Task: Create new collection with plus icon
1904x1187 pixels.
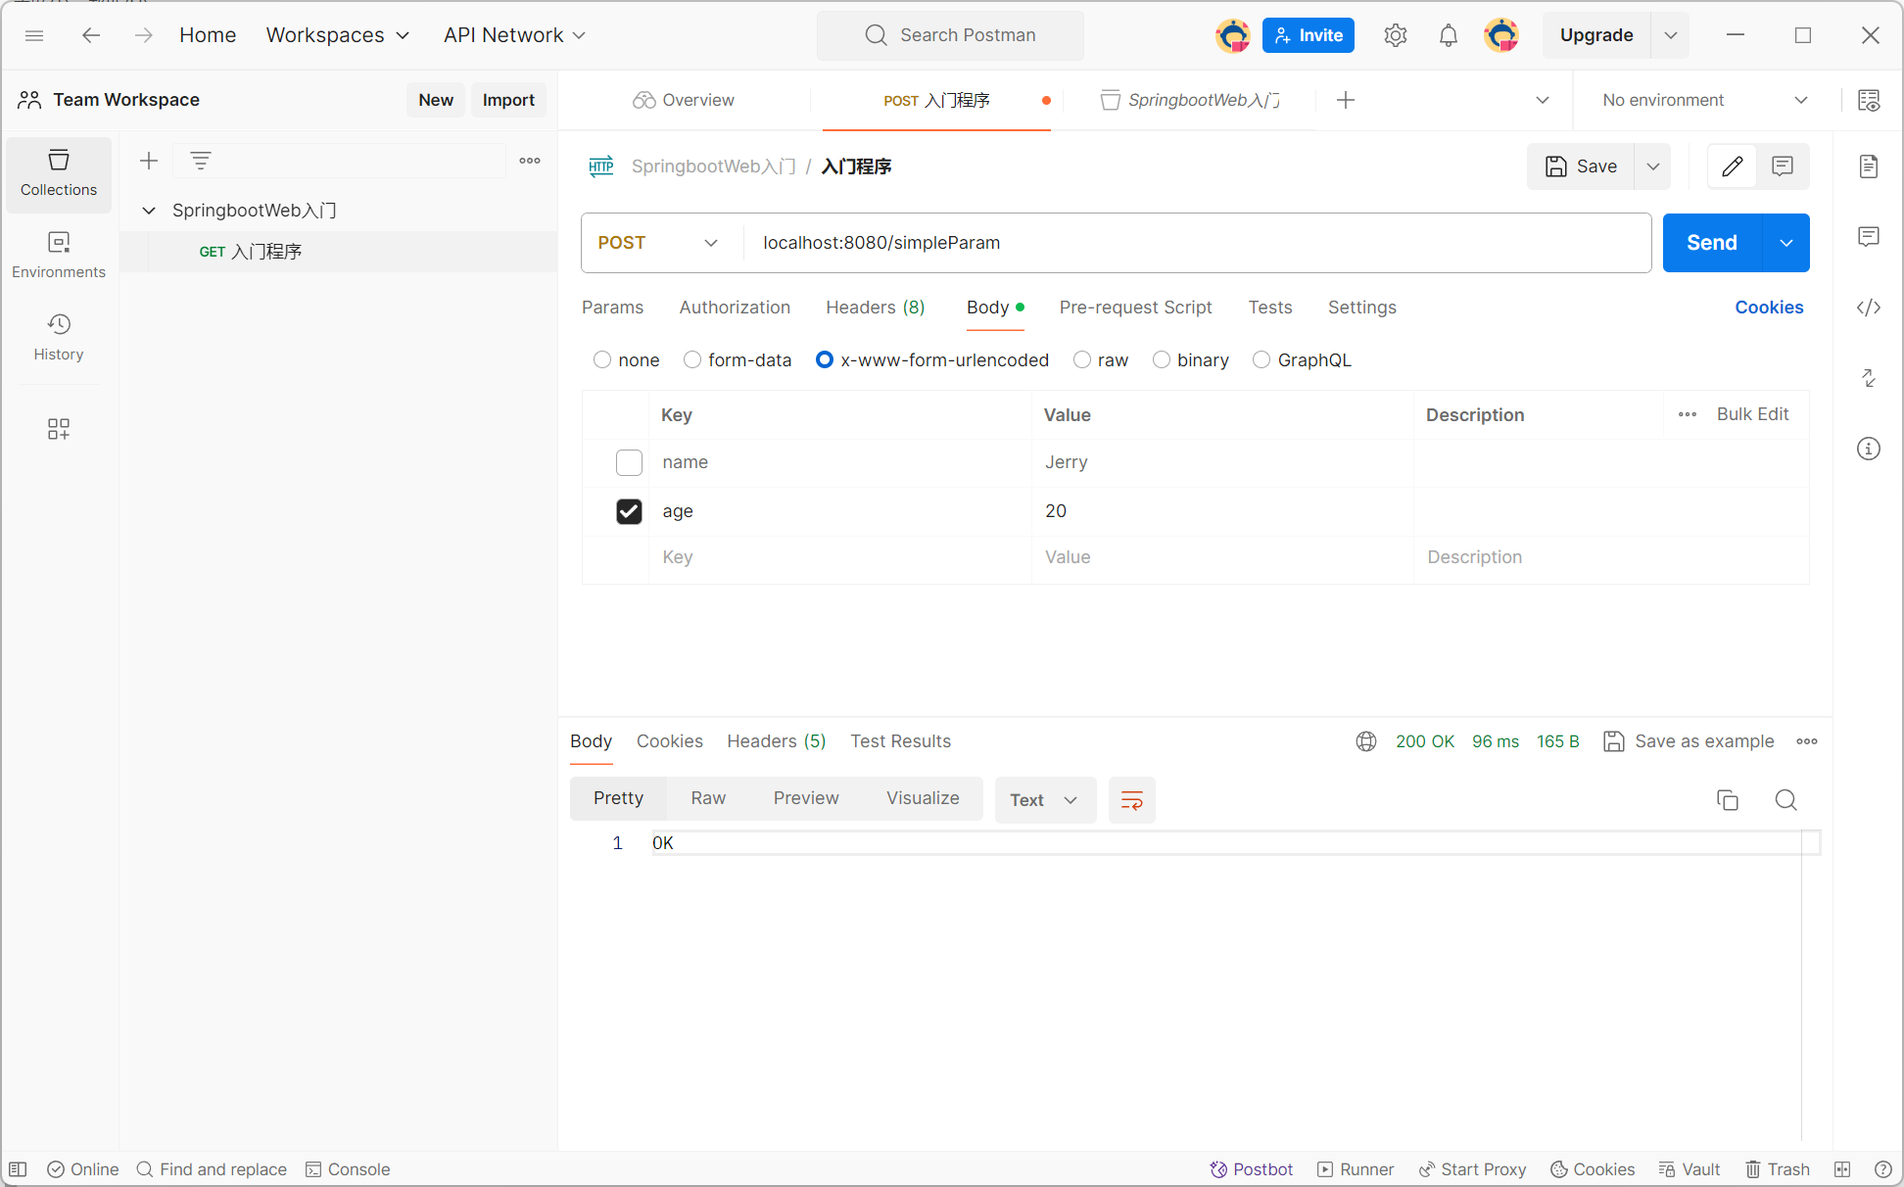Action: click(149, 161)
